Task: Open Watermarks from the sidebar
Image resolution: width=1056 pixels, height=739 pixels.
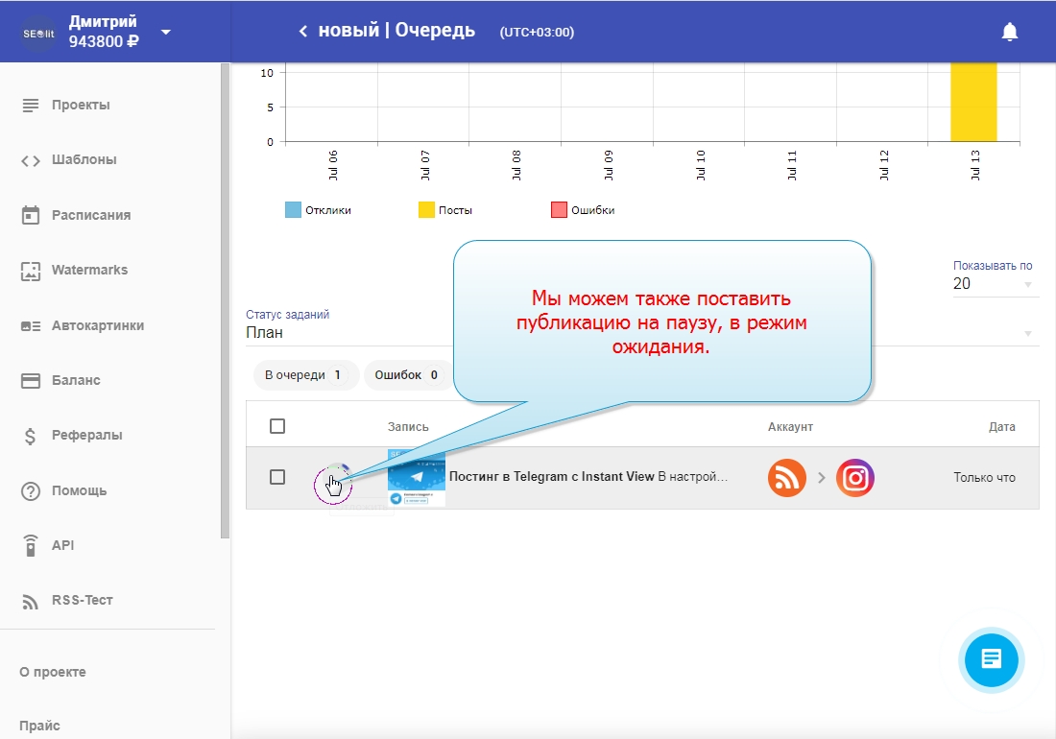Action: coord(89,271)
